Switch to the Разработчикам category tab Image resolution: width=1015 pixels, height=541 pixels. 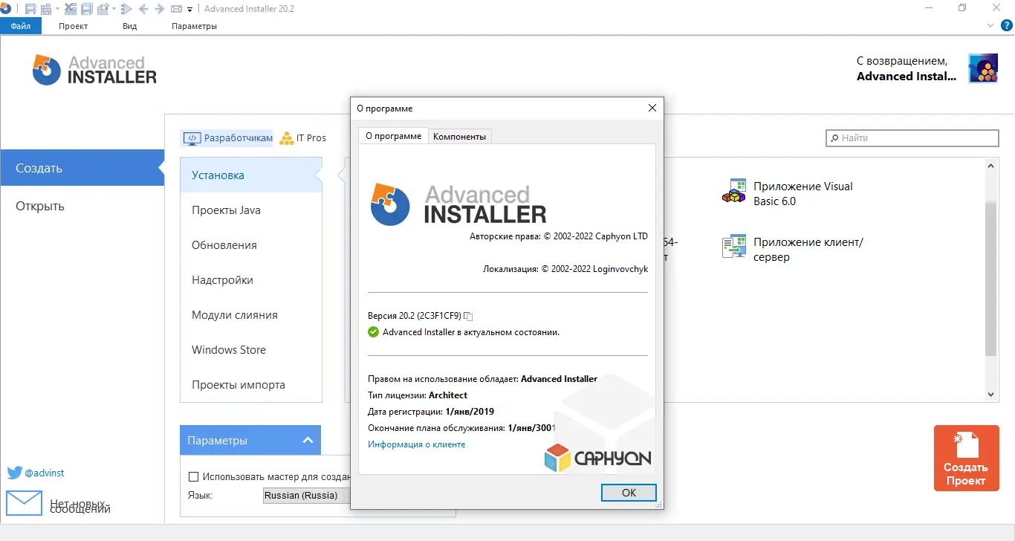pos(228,138)
